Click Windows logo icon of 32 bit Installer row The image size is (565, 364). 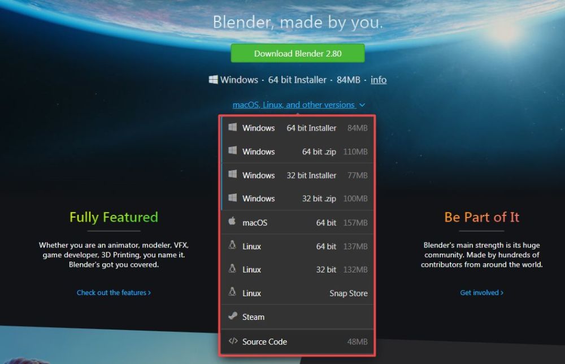(x=233, y=175)
